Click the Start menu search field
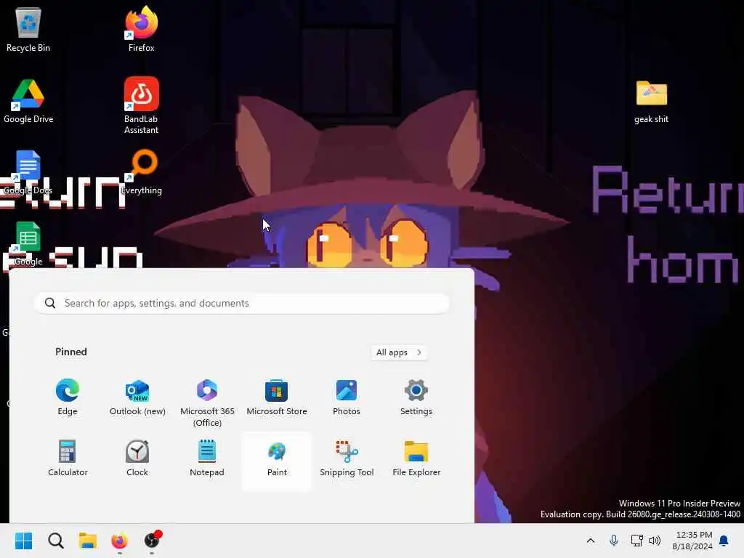The height and width of the screenshot is (558, 744). (x=241, y=303)
